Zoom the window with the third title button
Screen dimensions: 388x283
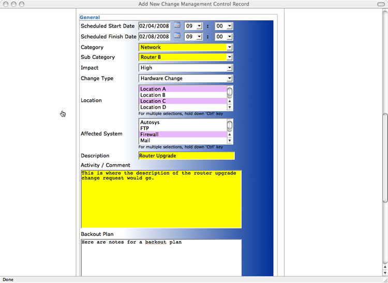(22, 4)
